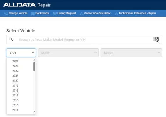Open the Bookmarks menu item
This screenshot has height=117, width=166.
[40, 13]
